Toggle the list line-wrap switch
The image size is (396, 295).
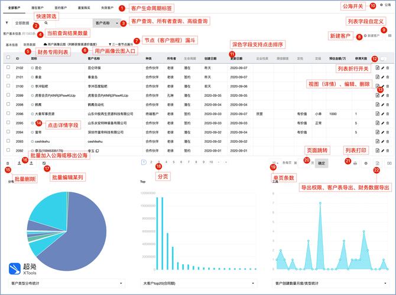(383, 59)
